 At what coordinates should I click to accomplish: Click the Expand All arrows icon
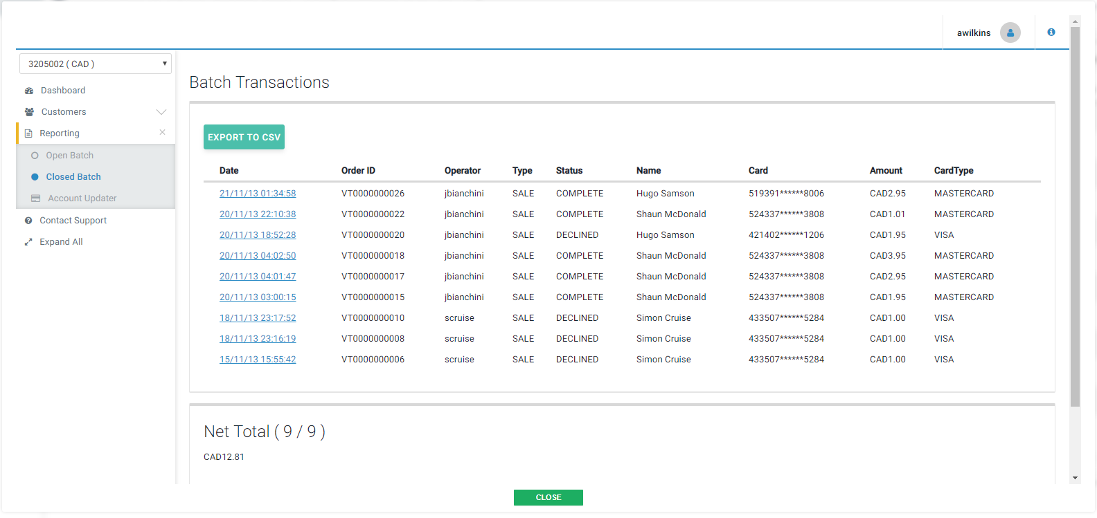(x=28, y=242)
